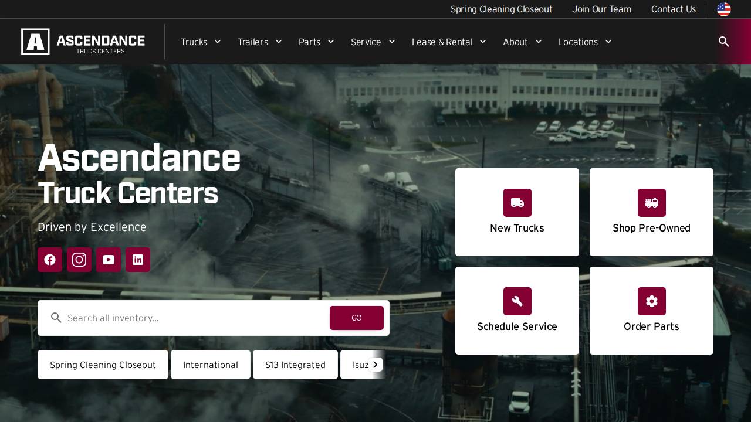The height and width of the screenshot is (422, 751).
Task: Select the Schedule Service wrench icon
Action: coord(517,301)
